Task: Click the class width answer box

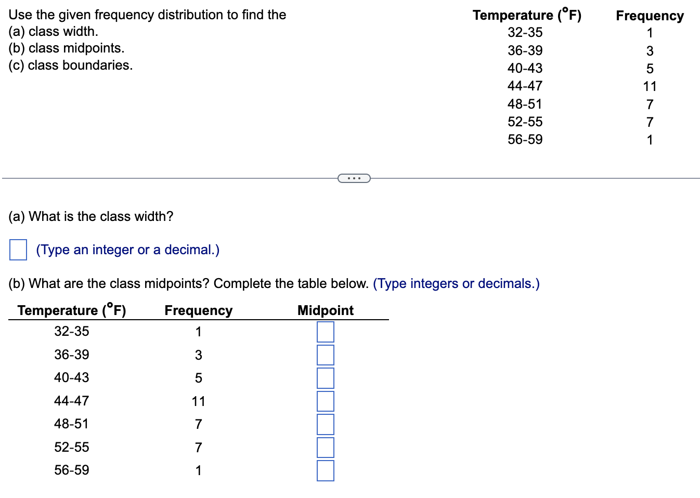Action: [x=18, y=250]
